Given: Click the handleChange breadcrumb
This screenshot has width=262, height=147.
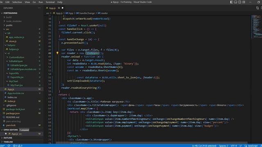Looking at the screenshot, I should [87, 13].
